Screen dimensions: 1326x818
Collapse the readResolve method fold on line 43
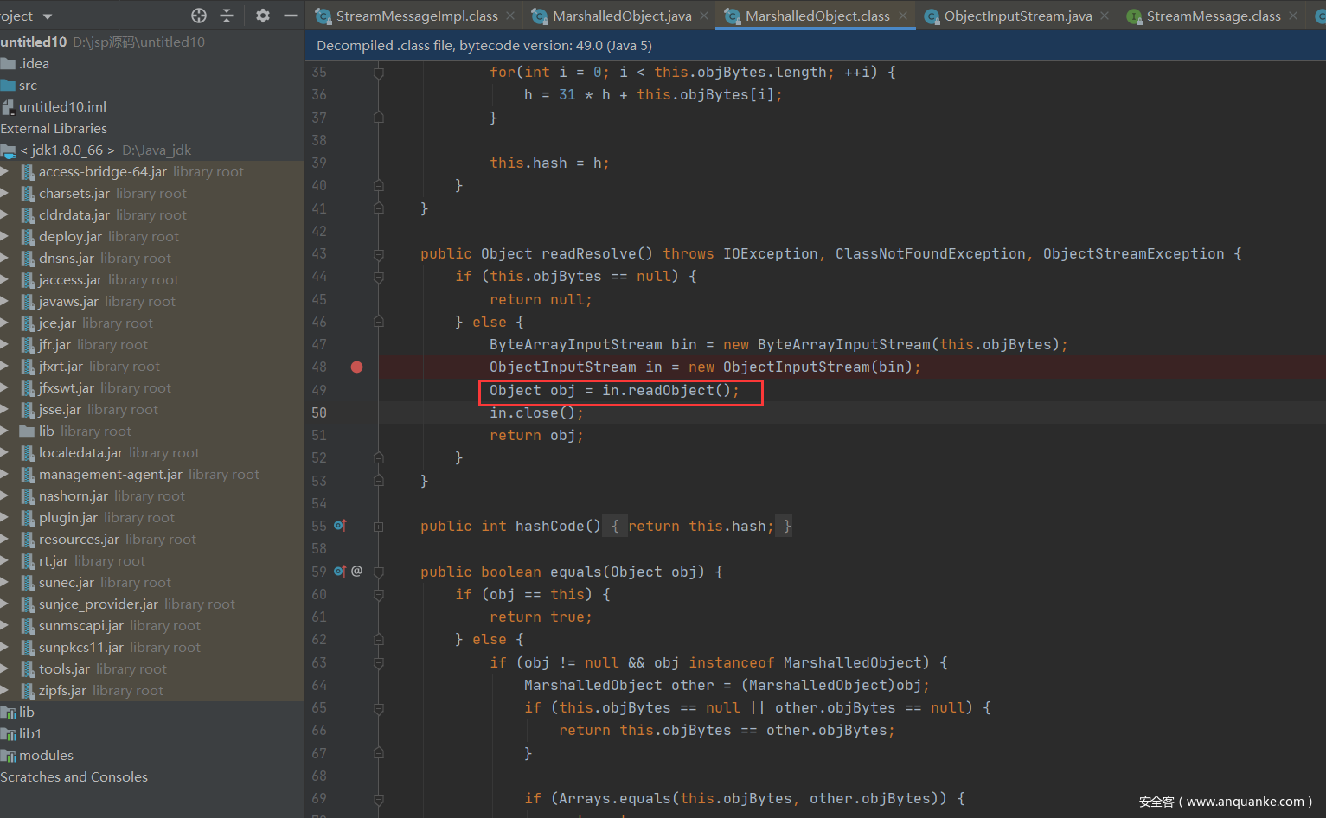pos(379,254)
